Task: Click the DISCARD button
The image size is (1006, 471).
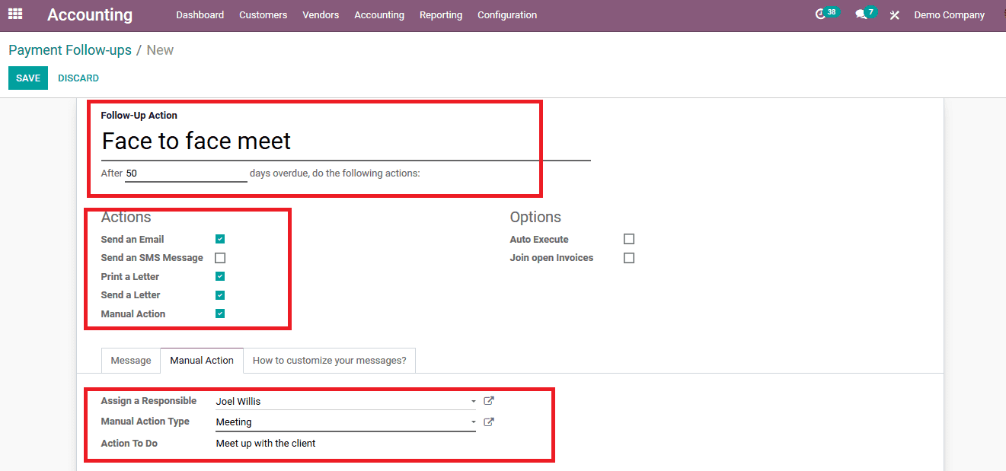Action: [x=78, y=78]
